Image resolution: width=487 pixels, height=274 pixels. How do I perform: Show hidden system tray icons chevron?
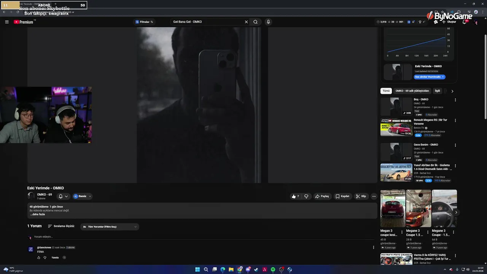[x=445, y=269]
